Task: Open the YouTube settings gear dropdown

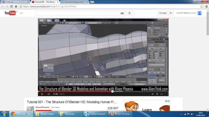Action: pos(171,13)
